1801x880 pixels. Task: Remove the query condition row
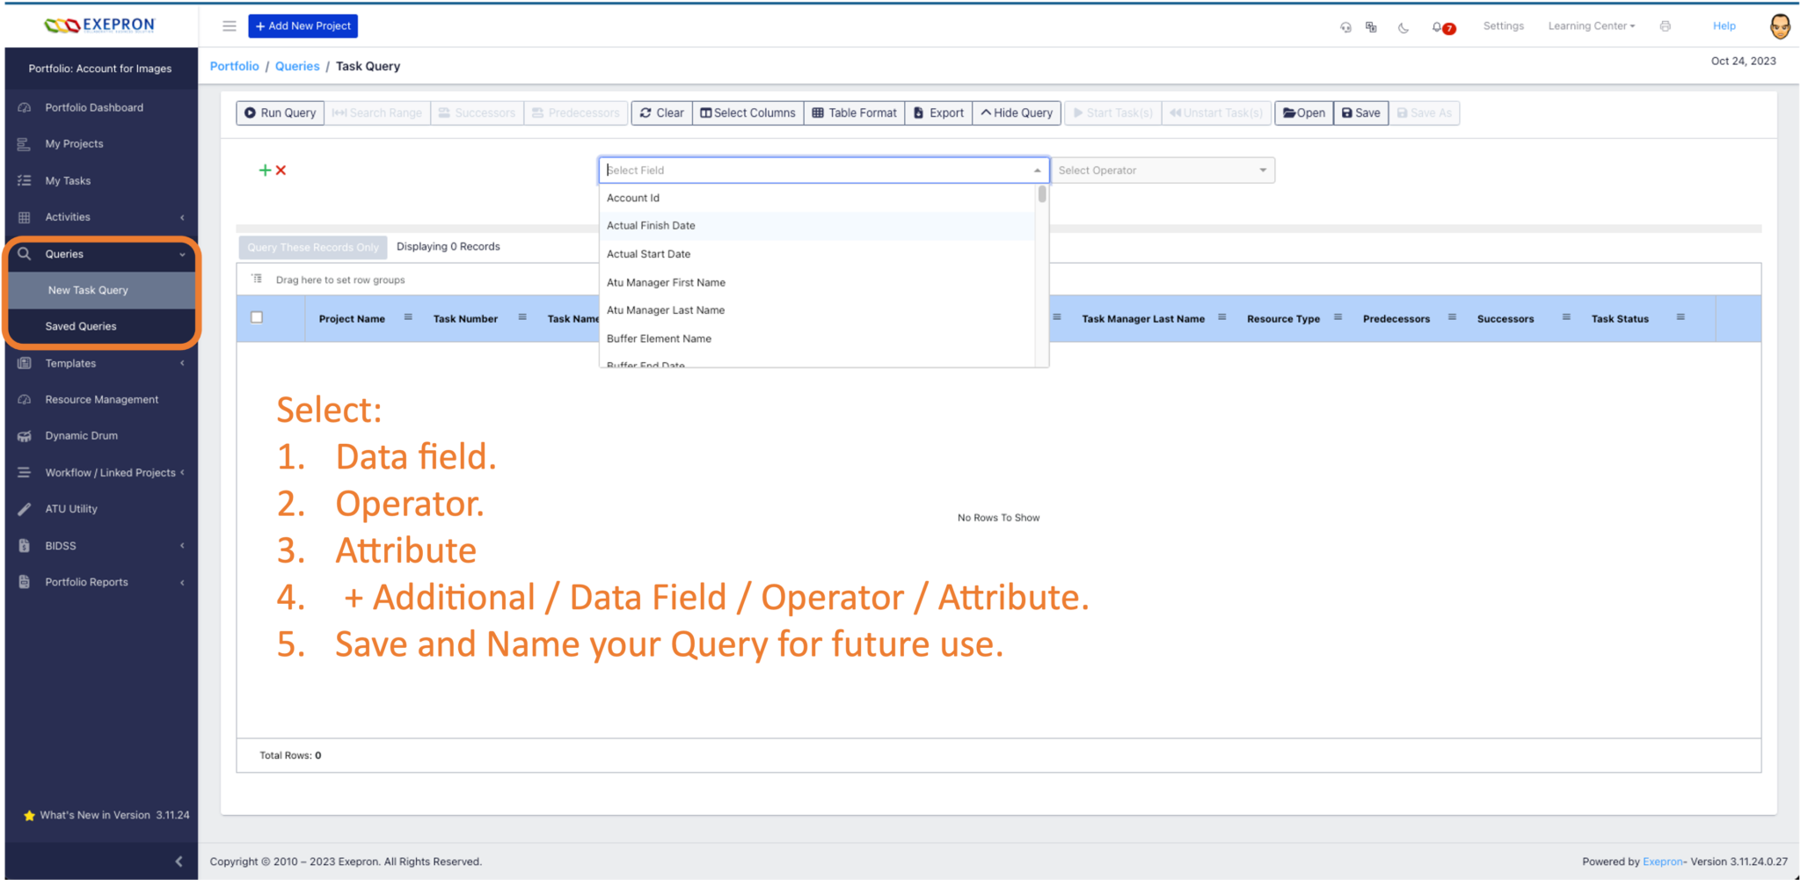click(281, 170)
